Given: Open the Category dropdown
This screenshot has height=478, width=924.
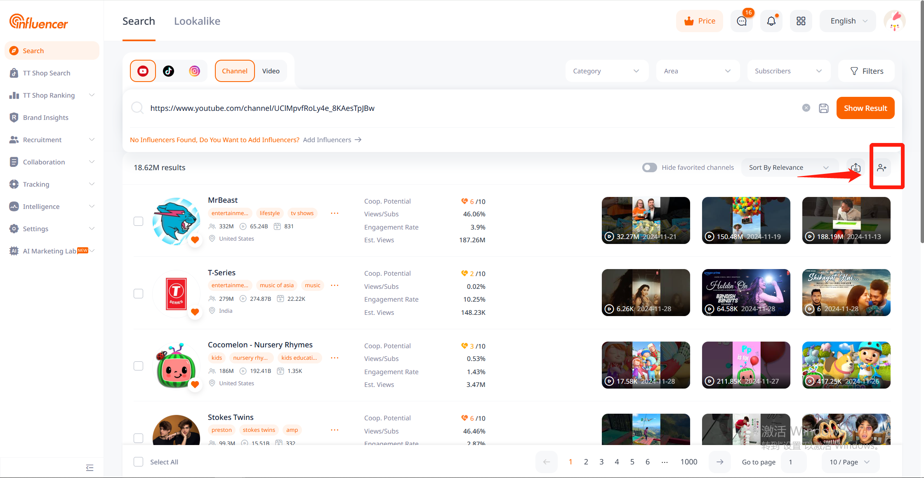Looking at the screenshot, I should [606, 71].
